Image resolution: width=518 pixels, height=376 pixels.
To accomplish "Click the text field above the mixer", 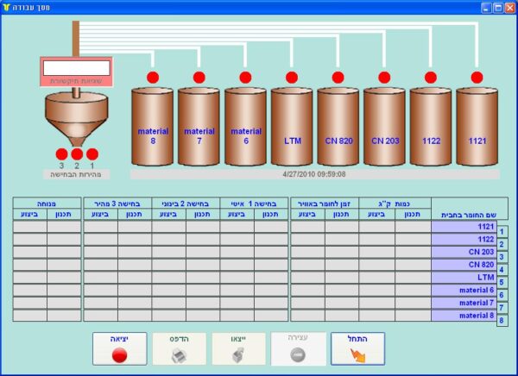I will (76, 67).
